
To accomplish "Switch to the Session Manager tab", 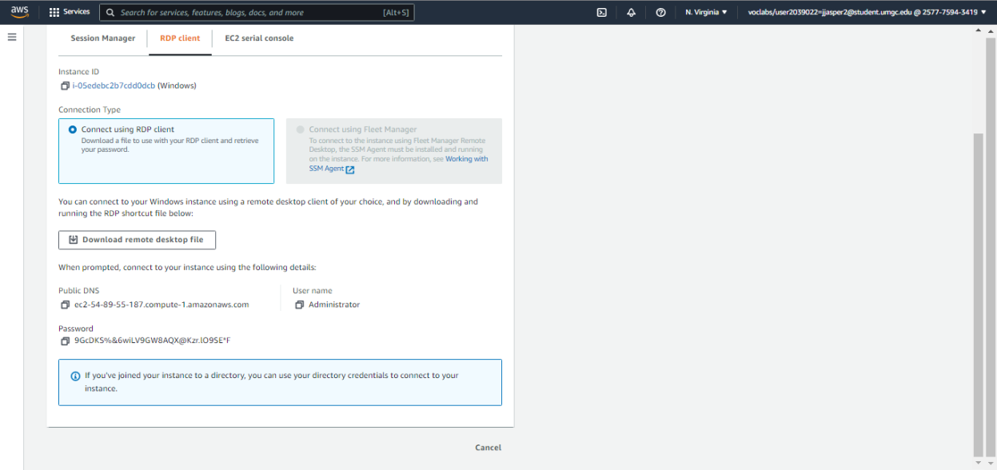I will click(102, 38).
